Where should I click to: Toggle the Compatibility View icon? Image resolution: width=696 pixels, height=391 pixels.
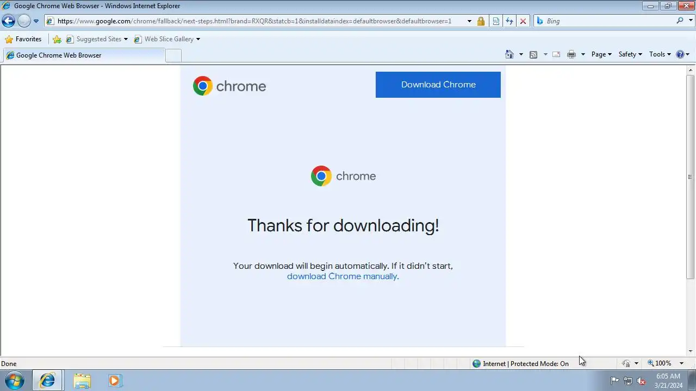(x=496, y=21)
